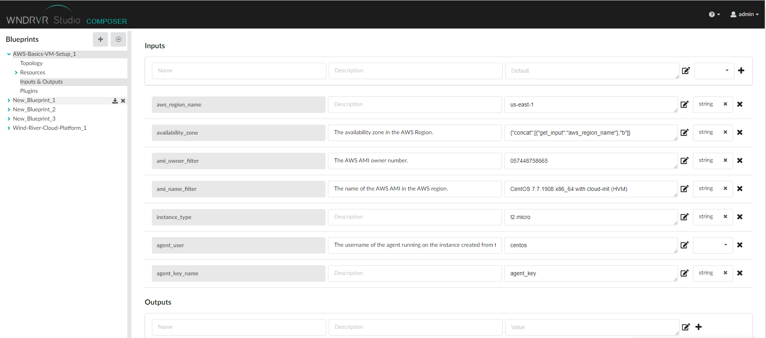
Task: Click the COMPOSER header link
Action: tap(107, 21)
